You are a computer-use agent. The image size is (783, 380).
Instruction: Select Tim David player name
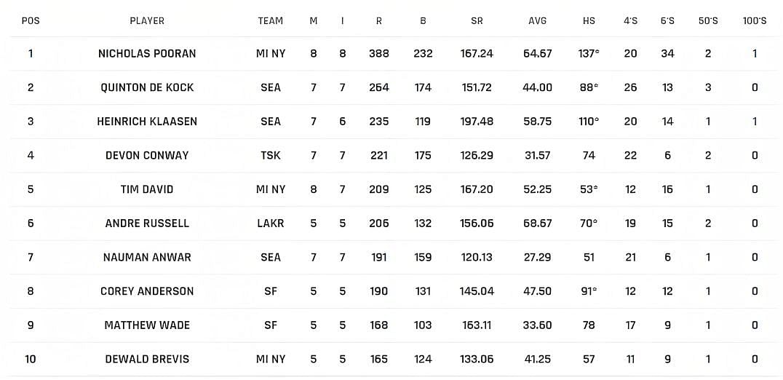(x=147, y=189)
